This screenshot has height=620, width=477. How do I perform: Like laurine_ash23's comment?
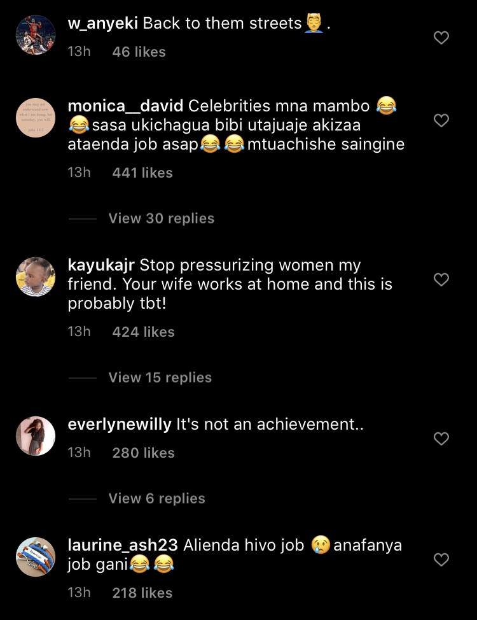[441, 560]
